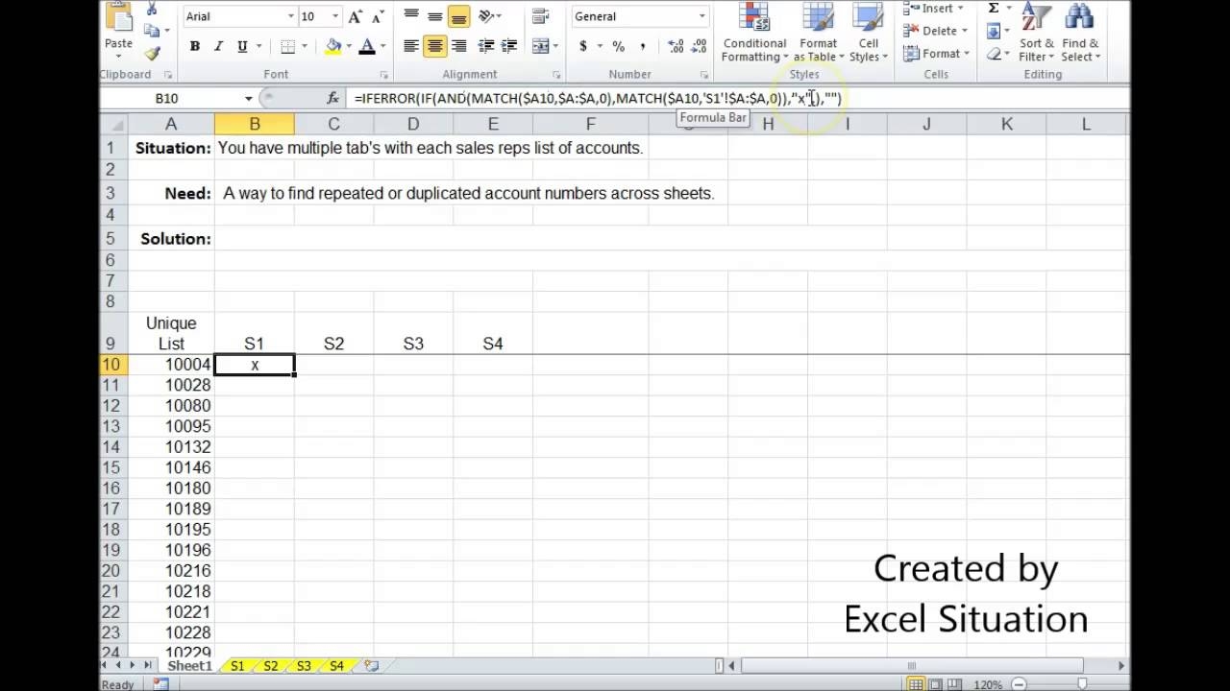This screenshot has height=691, width=1230.
Task: Switch to the S2 sheet tab
Action: (270, 666)
